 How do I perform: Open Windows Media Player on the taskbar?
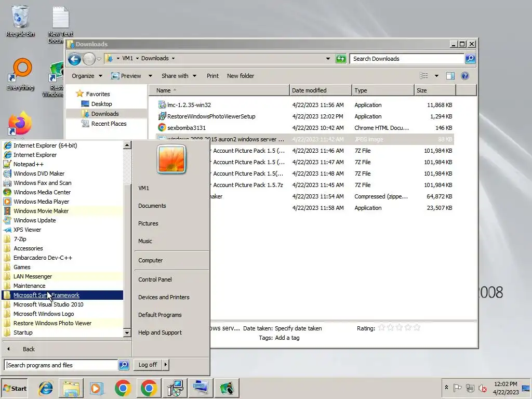coord(97,388)
